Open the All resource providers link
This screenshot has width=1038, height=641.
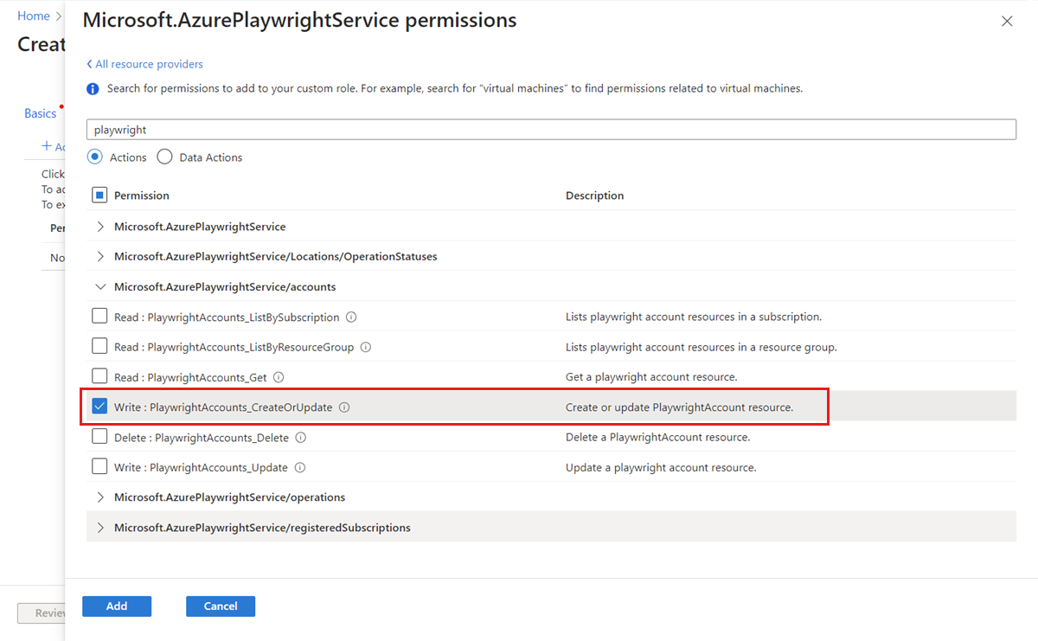[x=144, y=63]
